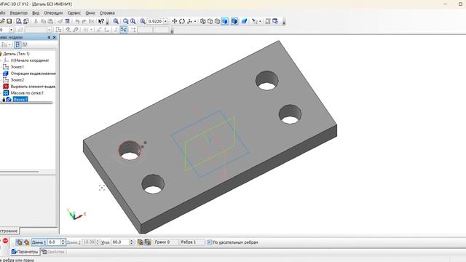This screenshot has height=262, width=466.
Task: Switch to thin hidden lines display mode
Action: click(217, 21)
